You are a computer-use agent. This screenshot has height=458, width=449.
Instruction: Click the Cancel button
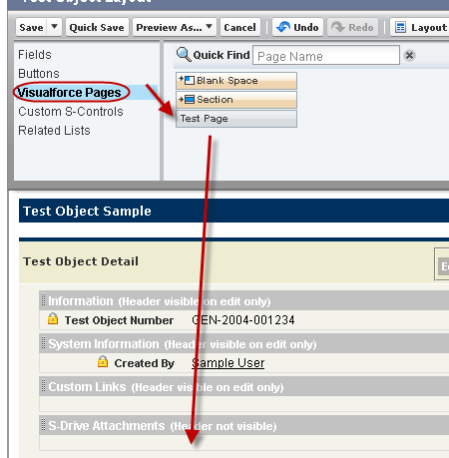coord(239,27)
